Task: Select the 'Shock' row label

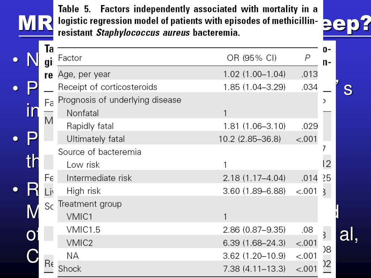Action: [x=70, y=269]
